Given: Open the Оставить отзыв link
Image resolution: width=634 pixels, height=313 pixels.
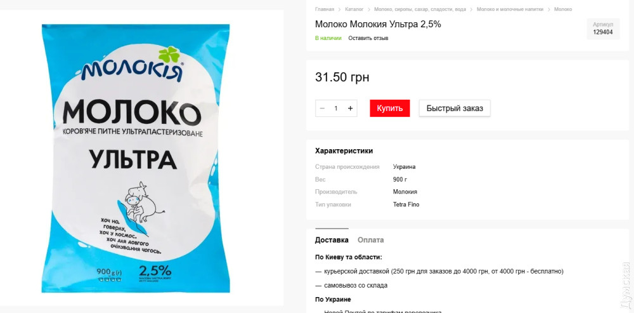Looking at the screenshot, I should point(368,38).
